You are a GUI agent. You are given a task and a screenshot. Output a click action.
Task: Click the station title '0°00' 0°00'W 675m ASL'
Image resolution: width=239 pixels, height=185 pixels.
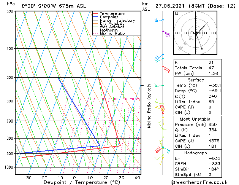point(54,6)
